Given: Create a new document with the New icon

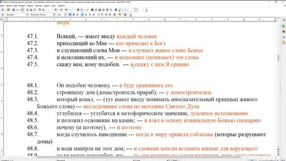Looking at the screenshot, I should pyautogui.click(x=3, y=10).
